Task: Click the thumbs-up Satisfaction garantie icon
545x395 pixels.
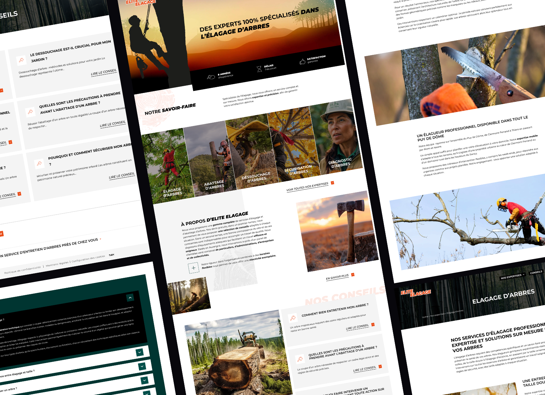Action: click(302, 62)
